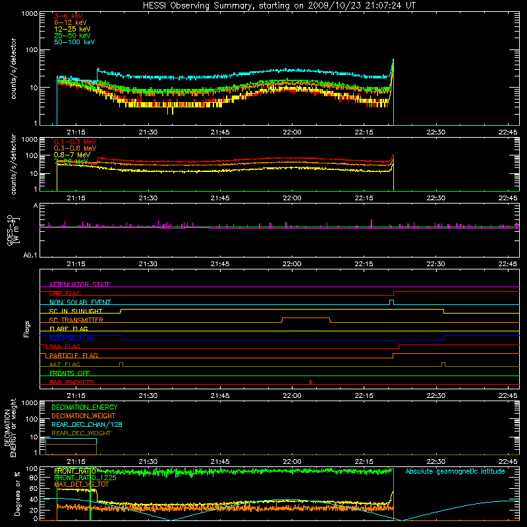The image size is (527, 527).
Task: Click the 21:30 time label under GOES-10 panel
Action: click(148, 264)
